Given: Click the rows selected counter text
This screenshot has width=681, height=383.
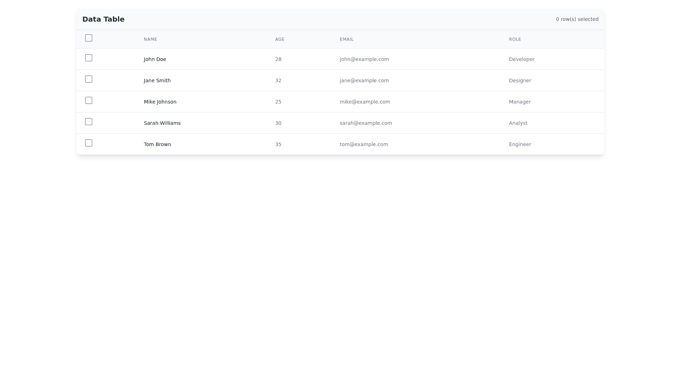Looking at the screenshot, I should 577,19.
